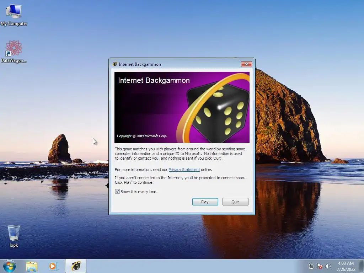Image resolution: width=364 pixels, height=273 pixels.
Task: Select the lopk recycle bin icon
Action: pyautogui.click(x=14, y=236)
